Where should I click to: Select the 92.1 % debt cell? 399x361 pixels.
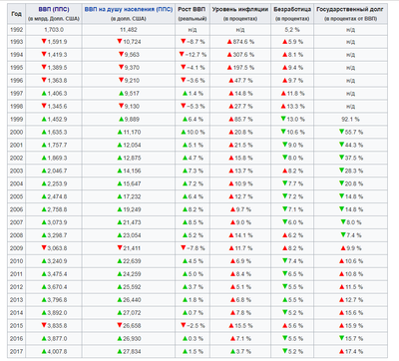click(x=350, y=120)
